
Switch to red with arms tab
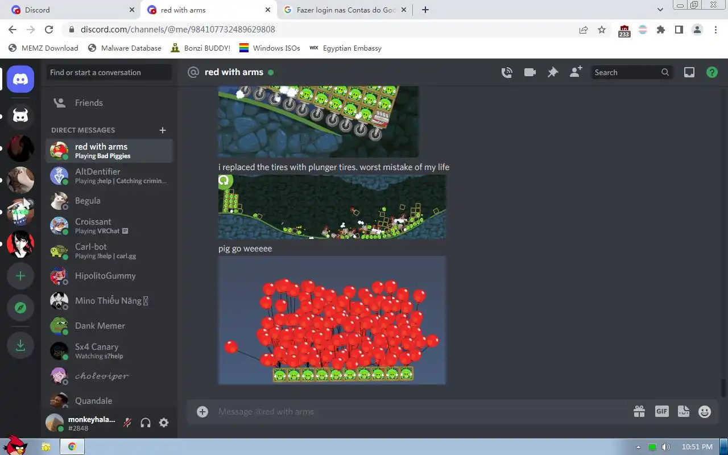click(208, 10)
